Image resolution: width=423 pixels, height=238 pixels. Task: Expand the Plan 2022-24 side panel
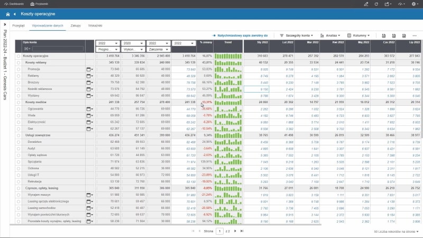5,24
